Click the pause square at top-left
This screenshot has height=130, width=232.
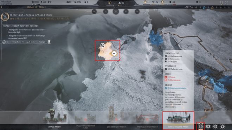click(x=1, y=7)
